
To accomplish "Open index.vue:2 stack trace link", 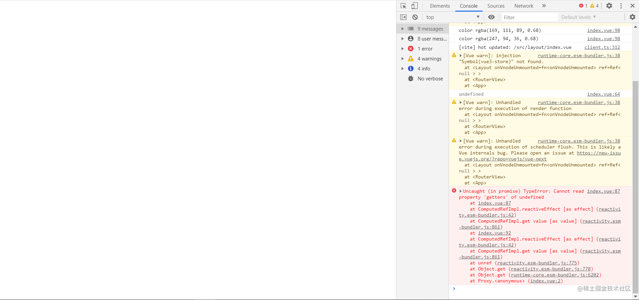I will point(545,281).
